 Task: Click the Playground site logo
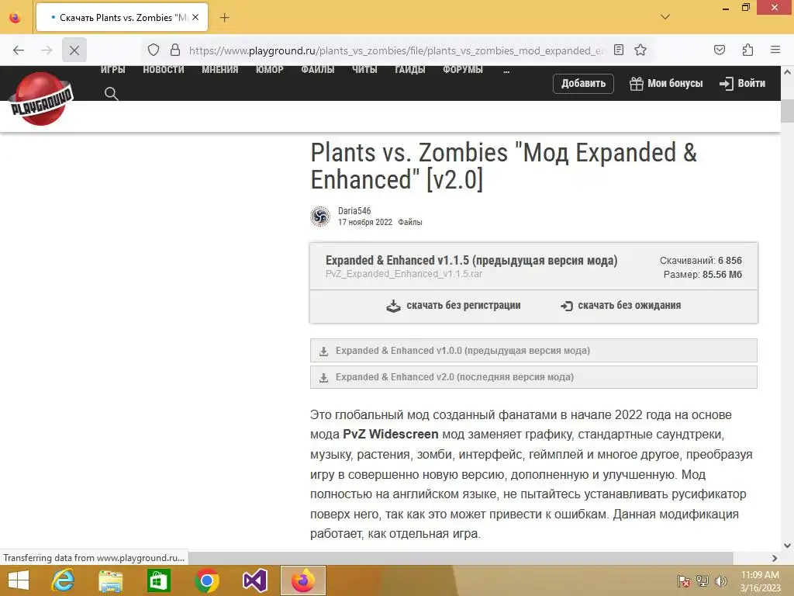pyautogui.click(x=41, y=99)
